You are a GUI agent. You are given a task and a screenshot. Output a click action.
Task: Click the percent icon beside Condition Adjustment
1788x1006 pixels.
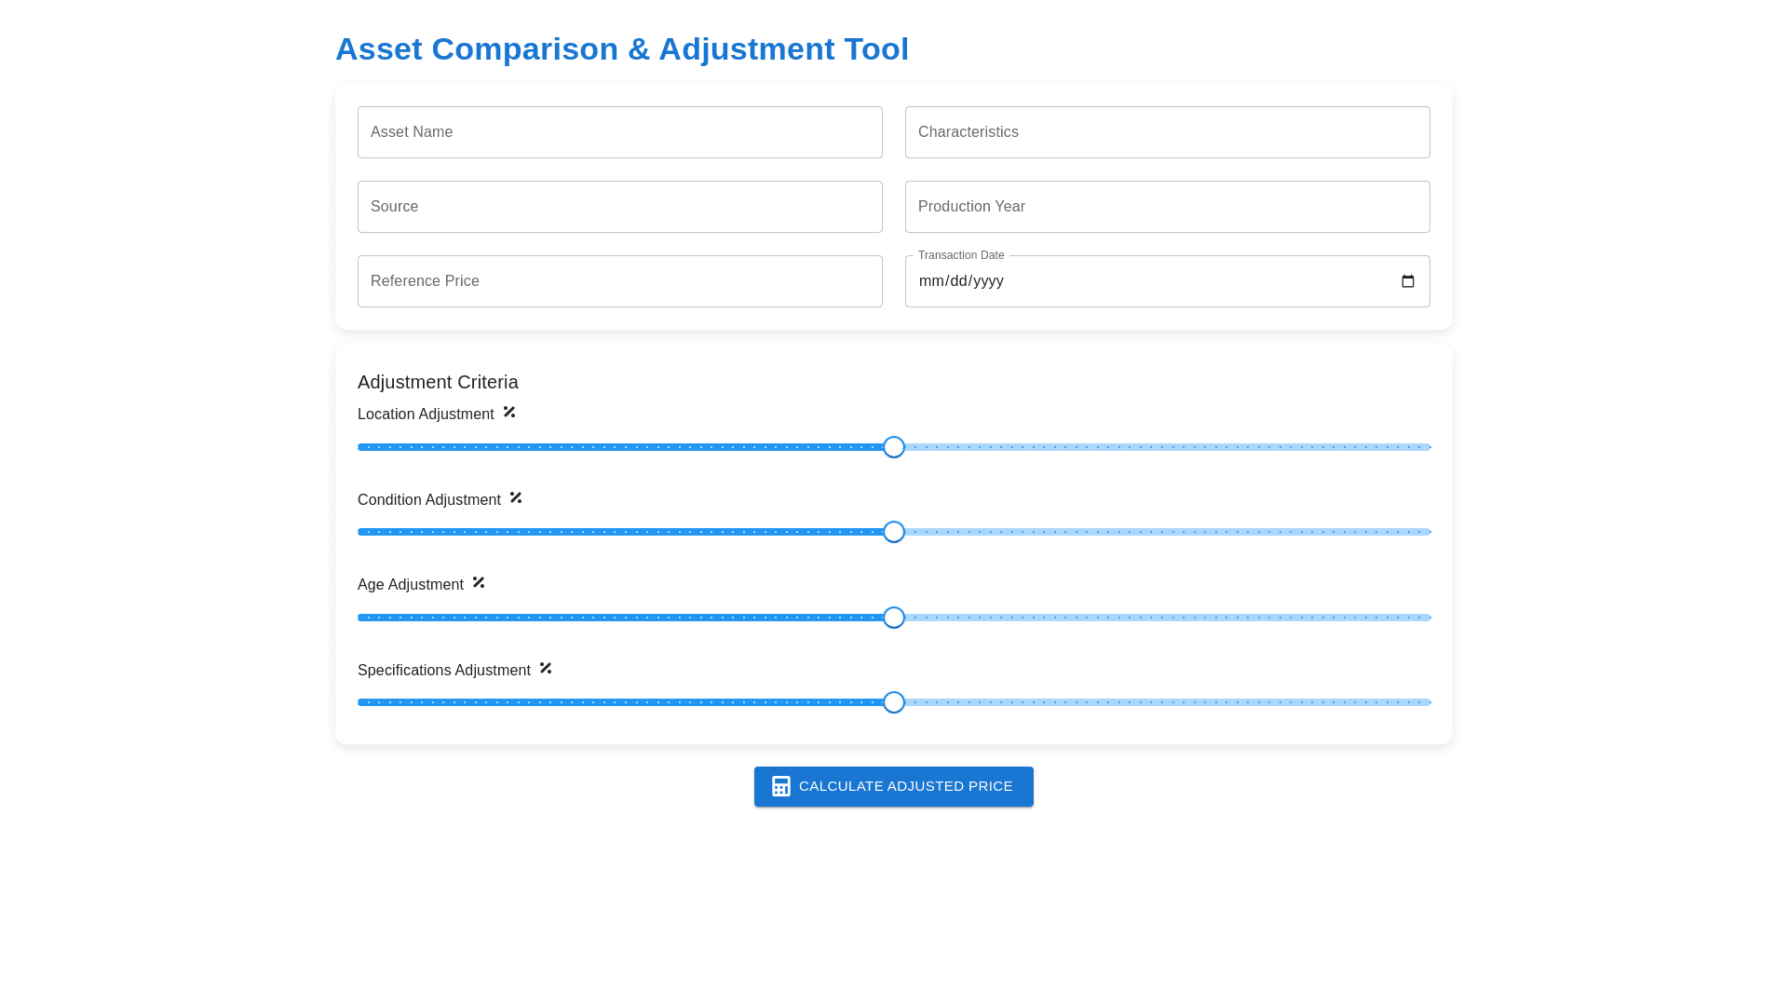tap(516, 497)
